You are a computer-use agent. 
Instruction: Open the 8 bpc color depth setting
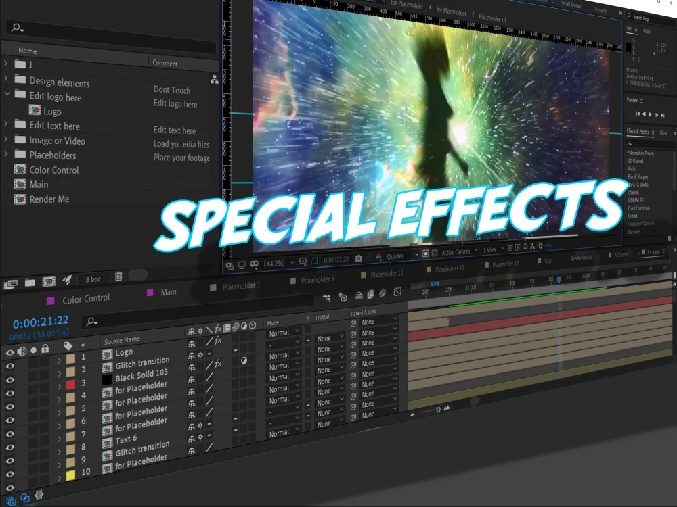coord(93,279)
